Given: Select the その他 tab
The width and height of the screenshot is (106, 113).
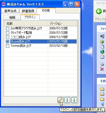Looking at the screenshot, I should pos(46,10).
